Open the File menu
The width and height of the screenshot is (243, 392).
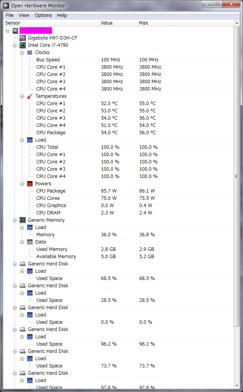tap(10, 15)
